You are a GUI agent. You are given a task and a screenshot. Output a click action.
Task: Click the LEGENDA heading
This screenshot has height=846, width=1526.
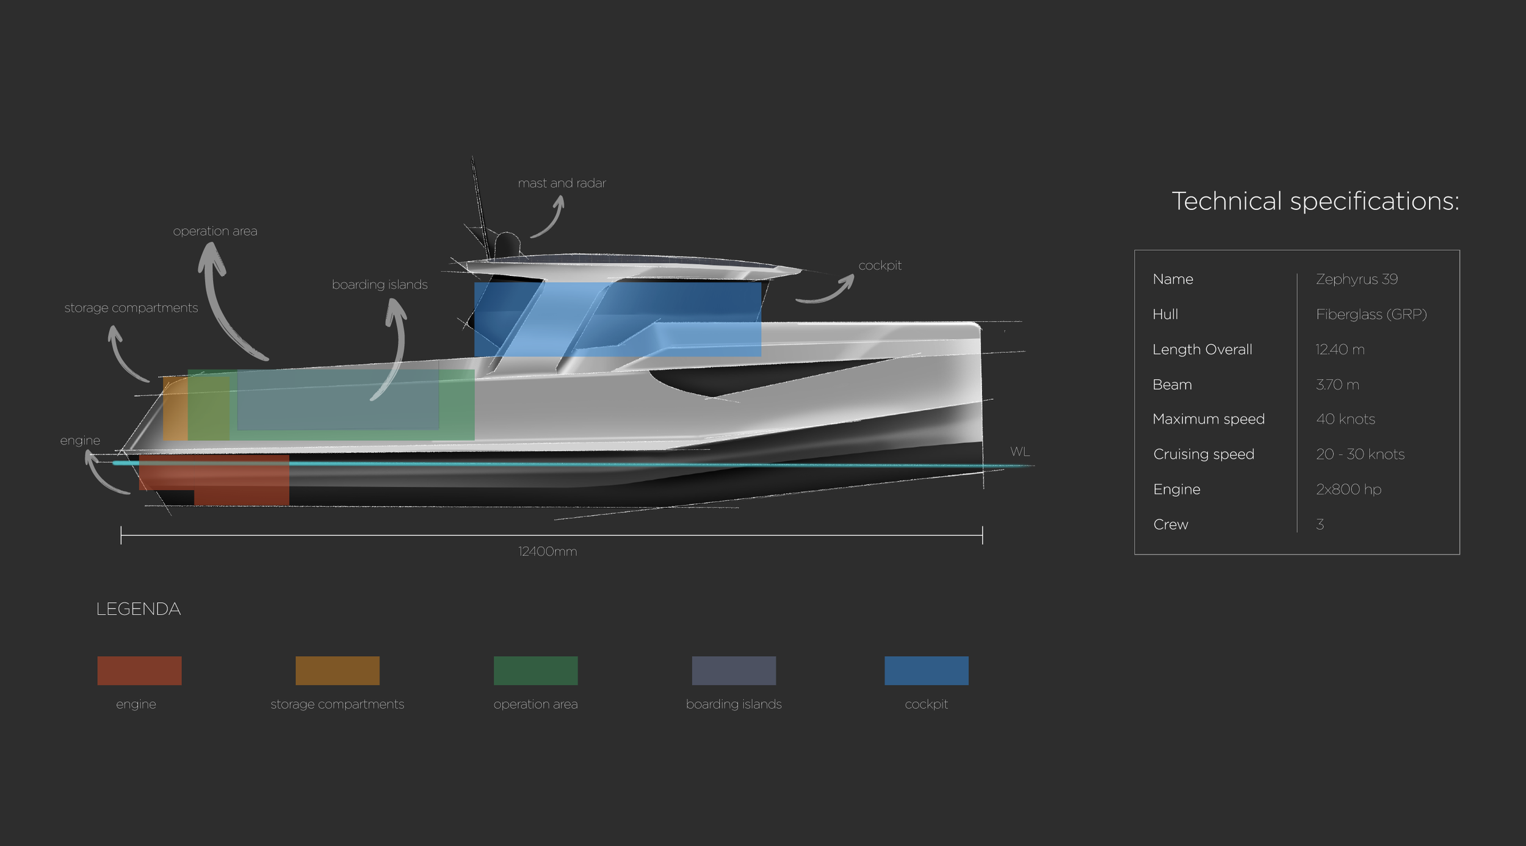(138, 609)
